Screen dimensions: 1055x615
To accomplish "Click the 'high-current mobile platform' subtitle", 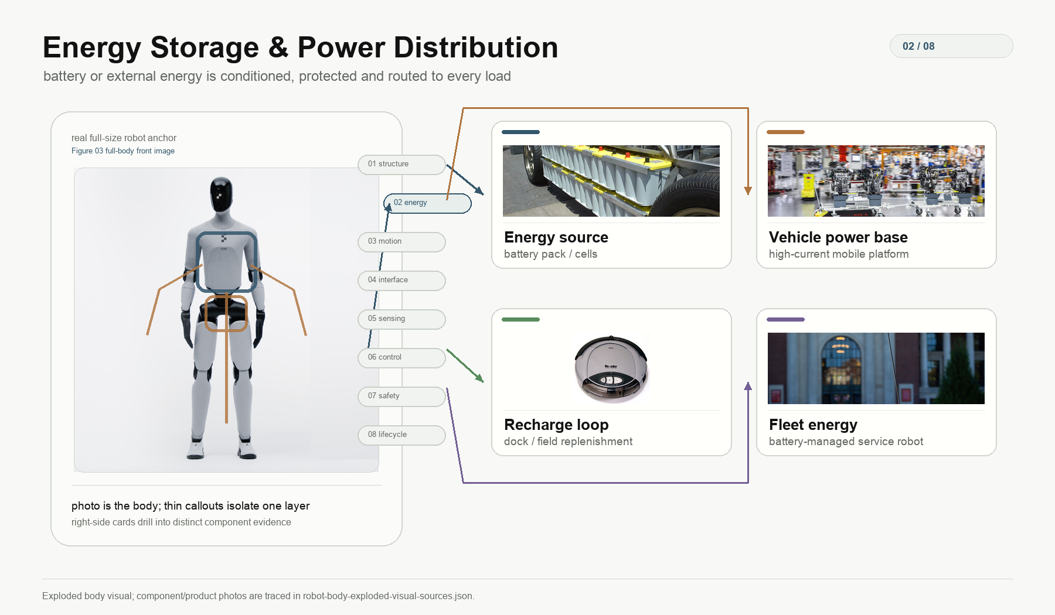I will coord(839,254).
